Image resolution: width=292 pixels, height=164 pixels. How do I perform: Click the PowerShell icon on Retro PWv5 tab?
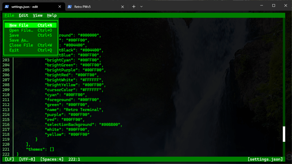tap(70, 7)
